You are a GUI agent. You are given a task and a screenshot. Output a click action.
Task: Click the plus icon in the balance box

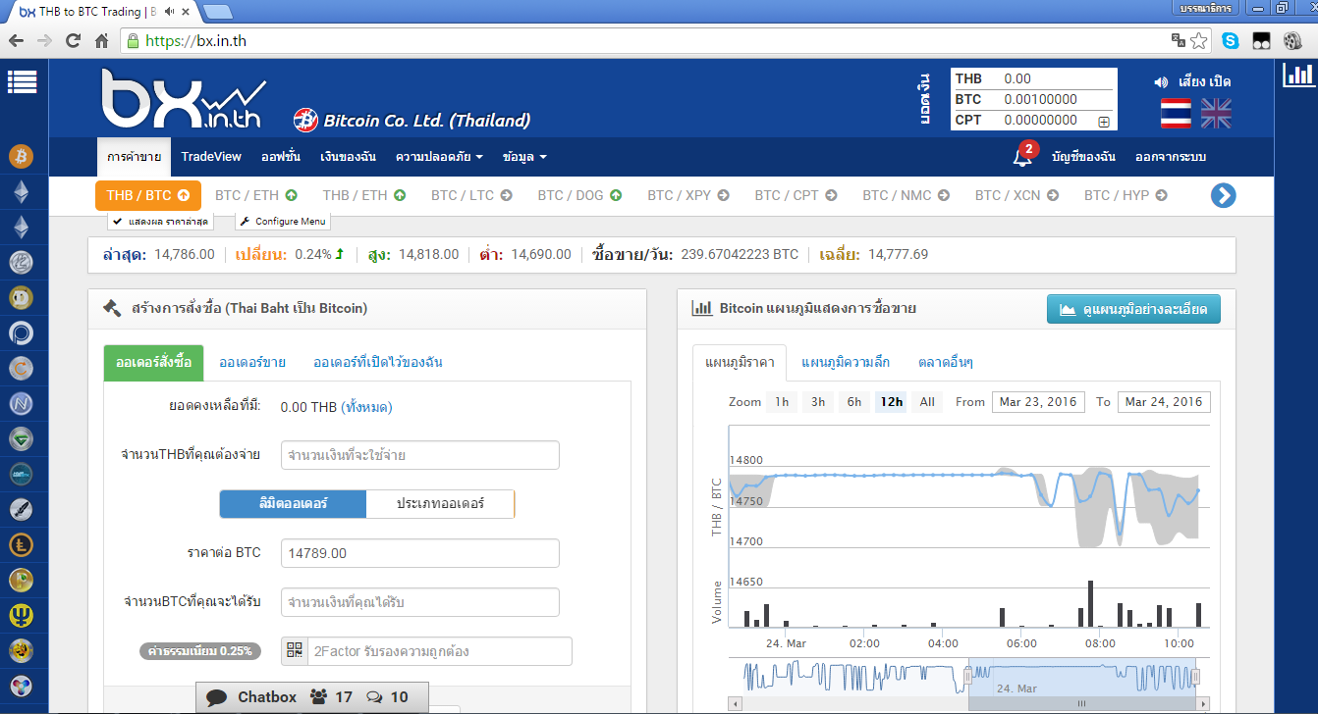(x=1104, y=122)
